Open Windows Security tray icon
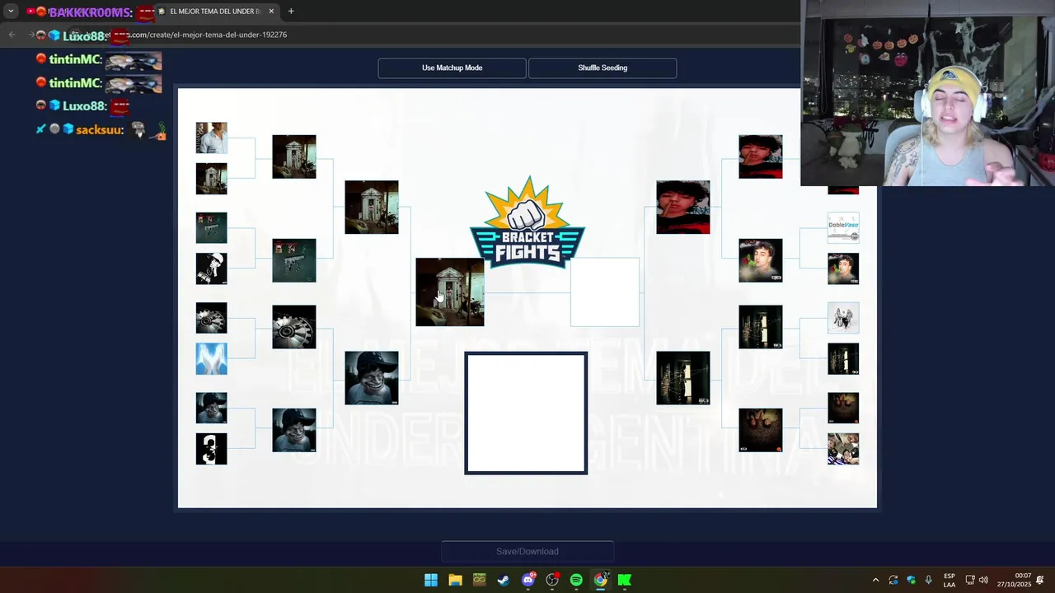The width and height of the screenshot is (1055, 593). [x=911, y=580]
